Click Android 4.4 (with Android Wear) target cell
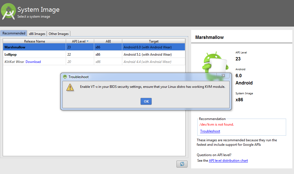This screenshot has width=294, height=174. click(153, 62)
